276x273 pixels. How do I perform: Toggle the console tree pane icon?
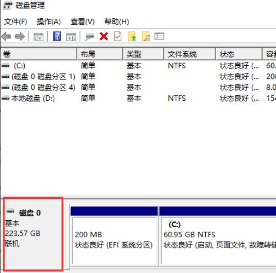pos(38,37)
